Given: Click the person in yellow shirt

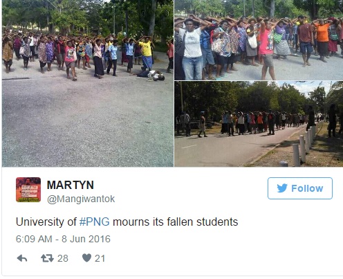Looking at the screenshot, I should pos(147,54).
